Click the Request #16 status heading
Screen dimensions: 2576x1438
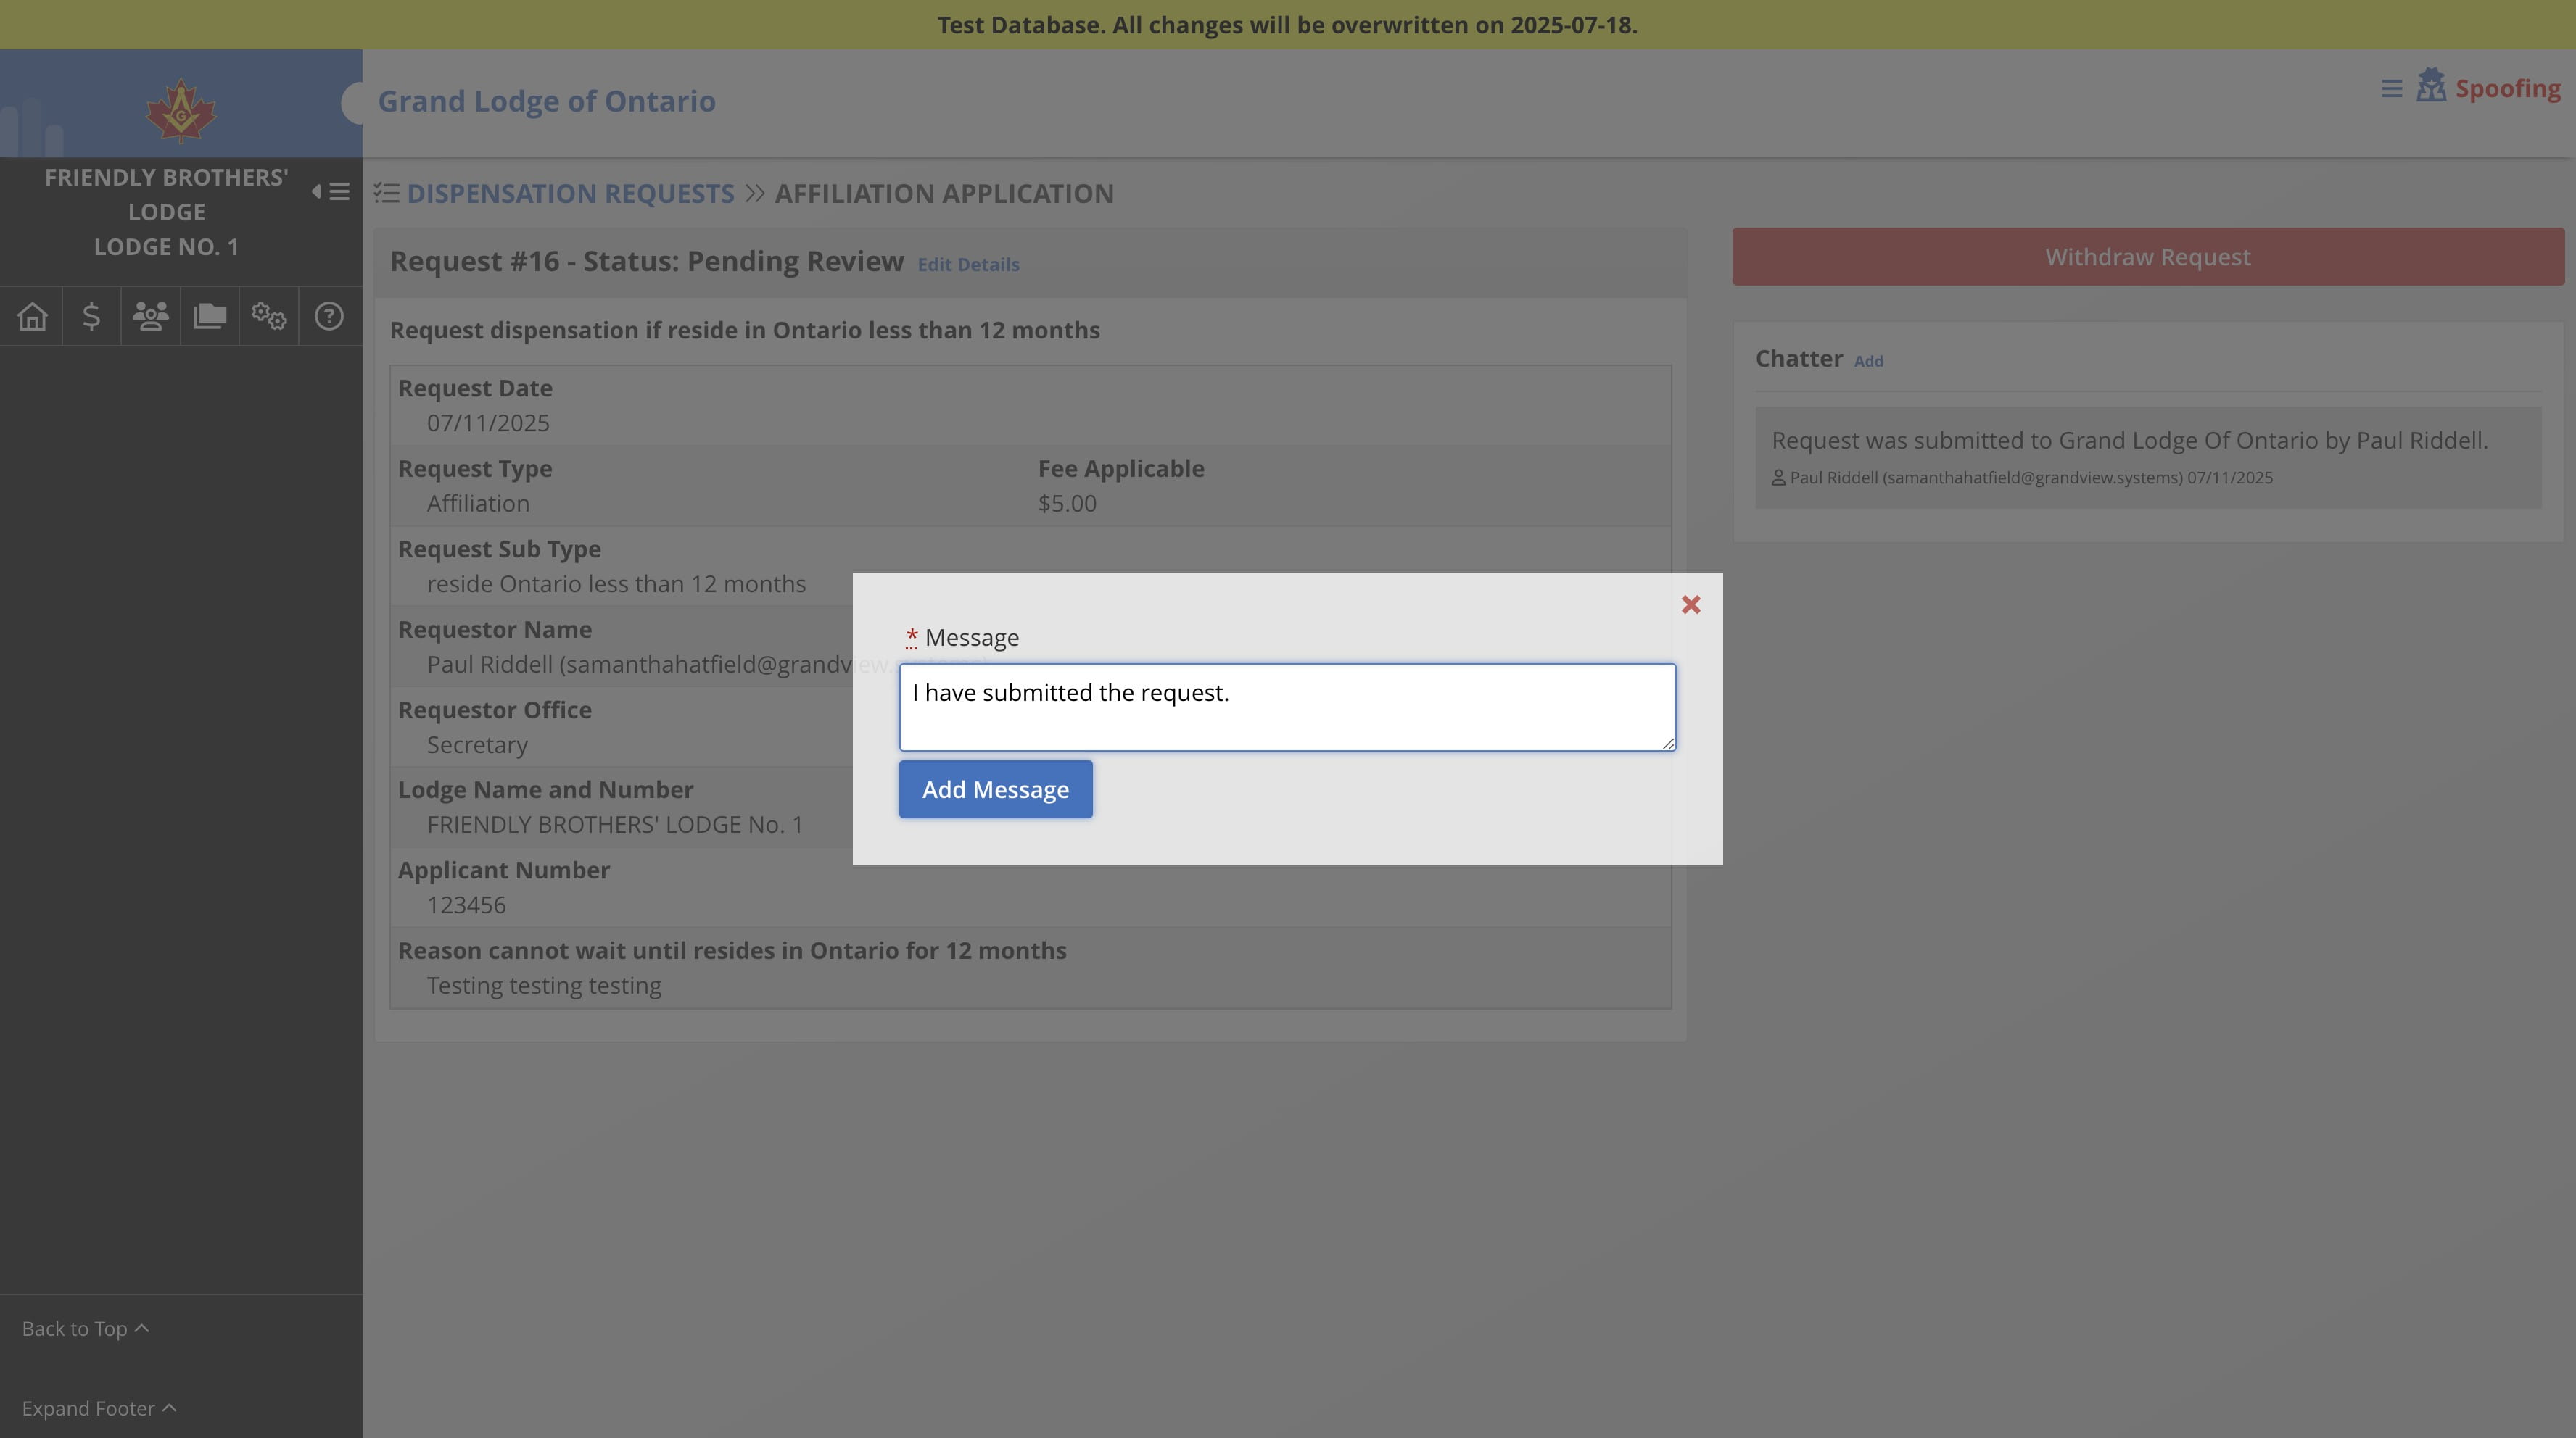click(x=646, y=262)
